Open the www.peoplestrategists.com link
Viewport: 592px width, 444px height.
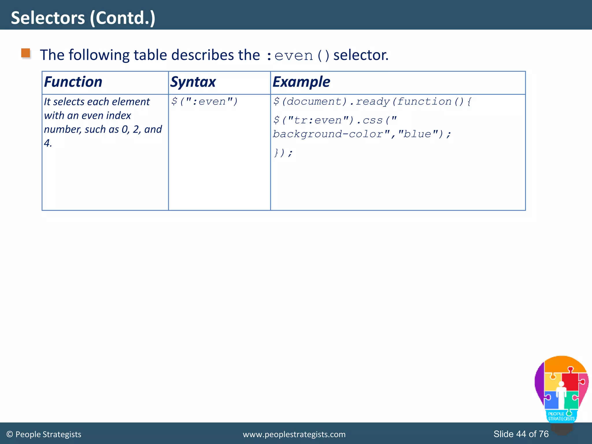click(x=294, y=434)
